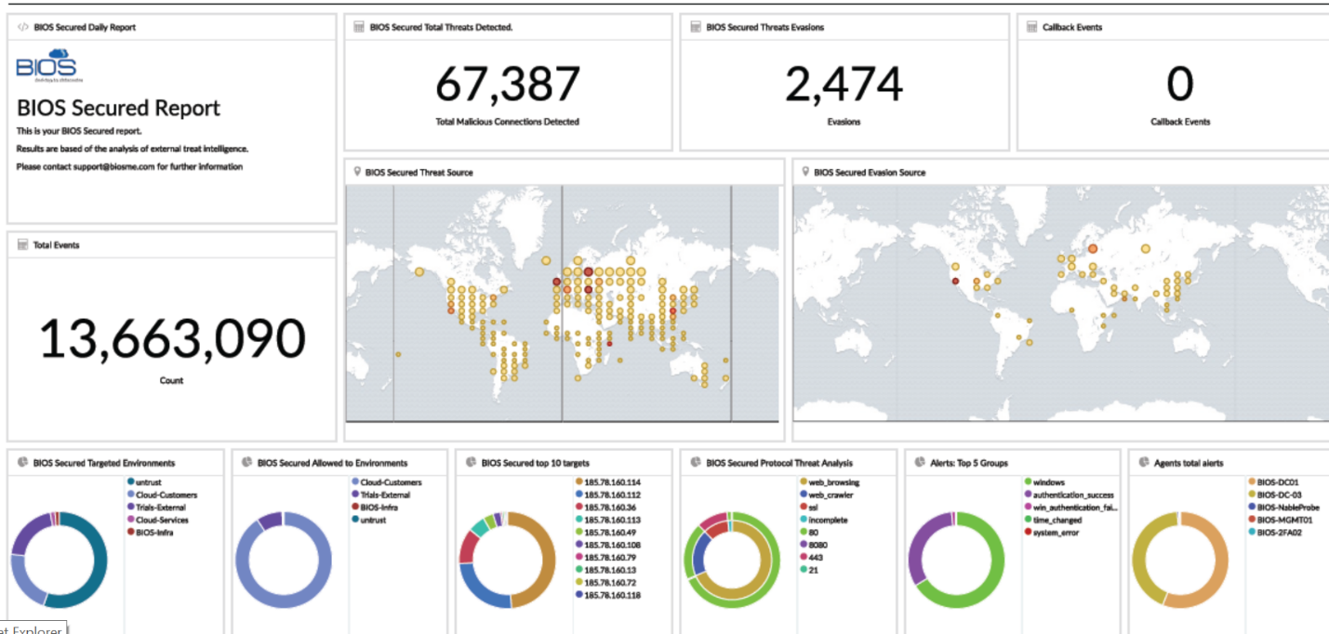
Task: Click web_browsing legend entry in Protocol Threat Analysis
Action: 830,482
